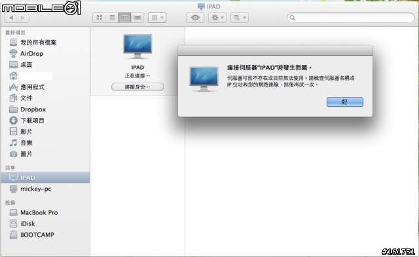Click the IPAD title icon in window title
This screenshot has width=419, height=257.
click(201, 6)
